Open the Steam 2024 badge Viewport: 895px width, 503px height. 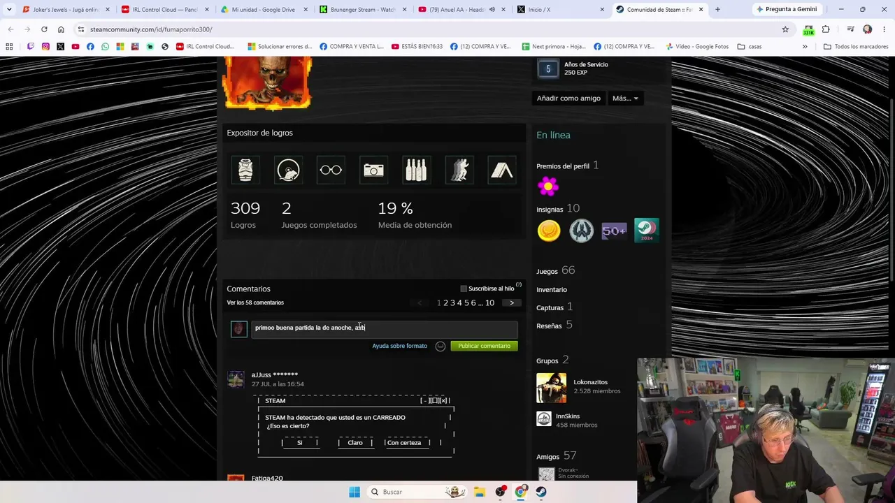(646, 231)
